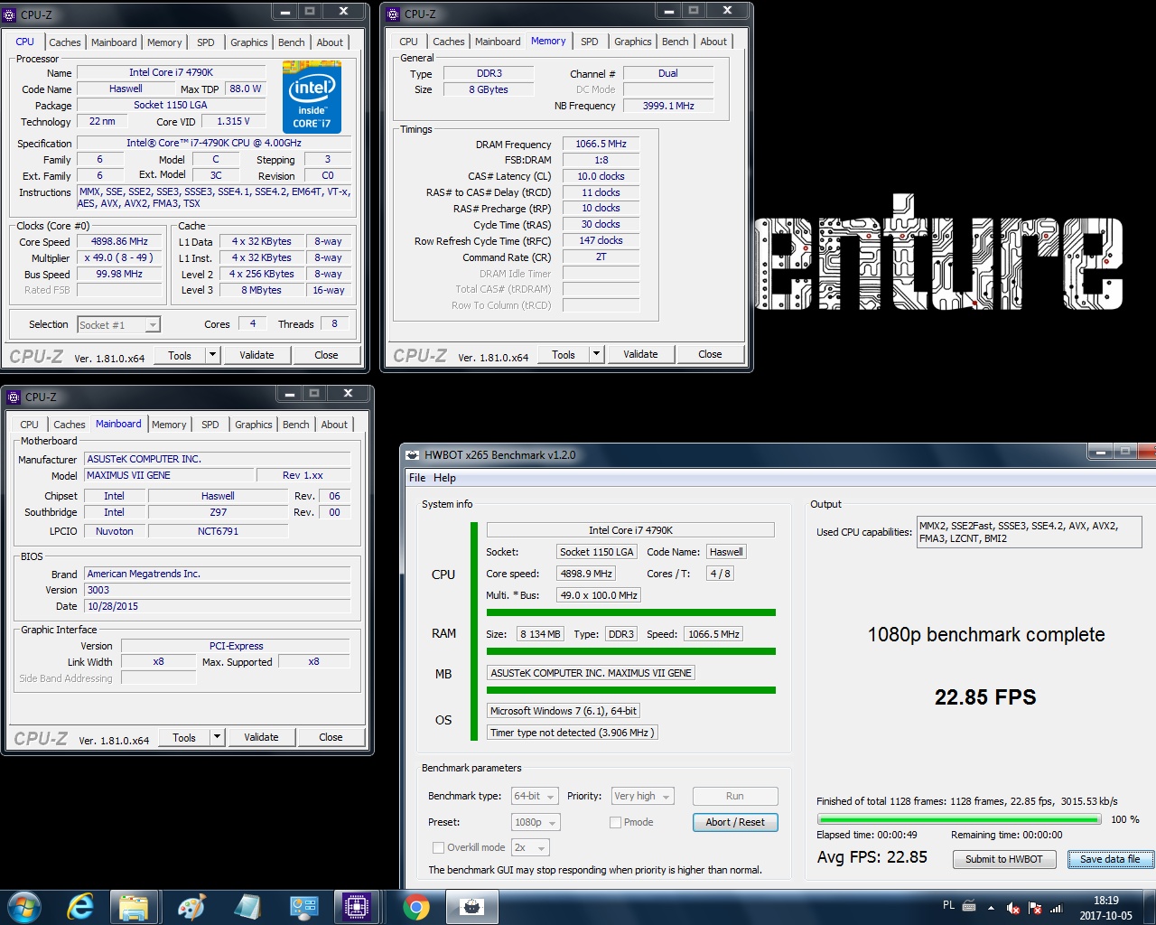Launch Google Chrome from the taskbar
The width and height of the screenshot is (1156, 925).
416,906
